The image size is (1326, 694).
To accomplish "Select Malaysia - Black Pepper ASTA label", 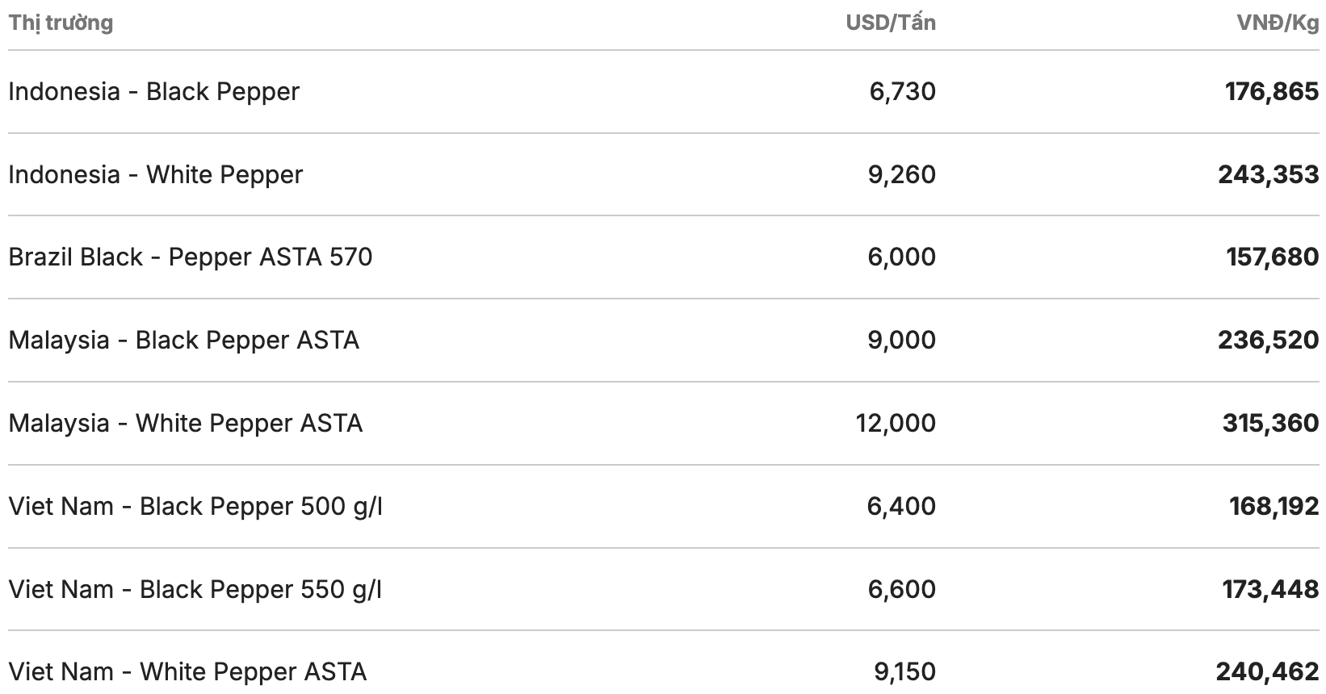I will tap(183, 340).
